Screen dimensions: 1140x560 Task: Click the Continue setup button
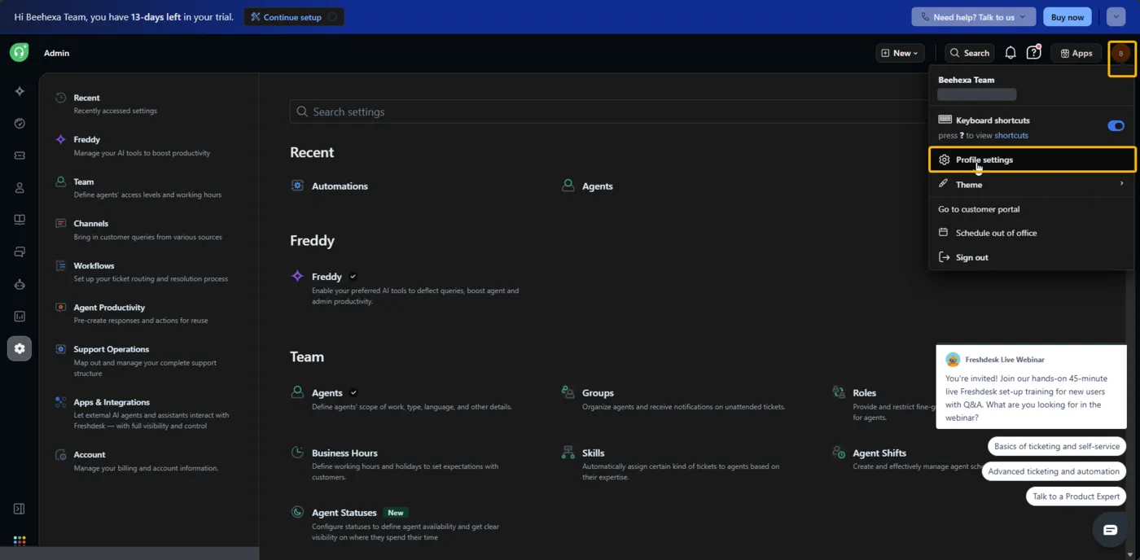pos(294,17)
